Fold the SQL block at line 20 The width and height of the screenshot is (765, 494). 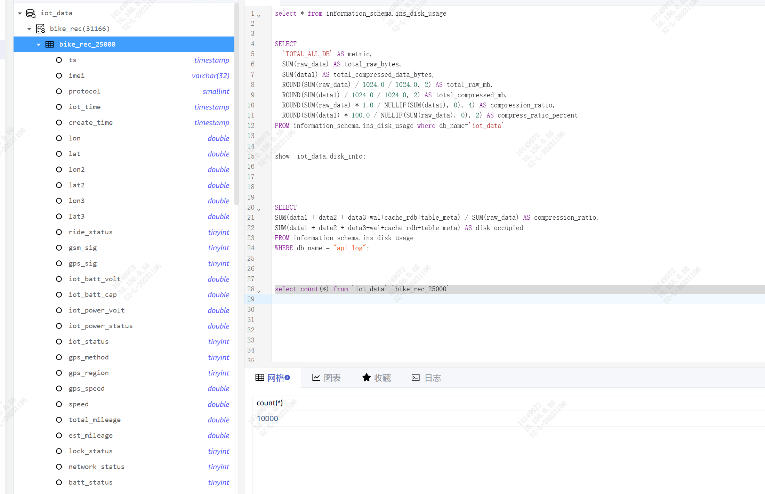(259, 210)
